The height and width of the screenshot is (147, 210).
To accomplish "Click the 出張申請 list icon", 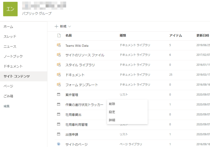I will 59,134.
